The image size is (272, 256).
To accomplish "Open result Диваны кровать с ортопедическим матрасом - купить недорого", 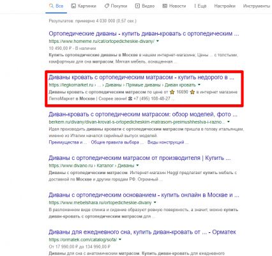I will [141, 77].
